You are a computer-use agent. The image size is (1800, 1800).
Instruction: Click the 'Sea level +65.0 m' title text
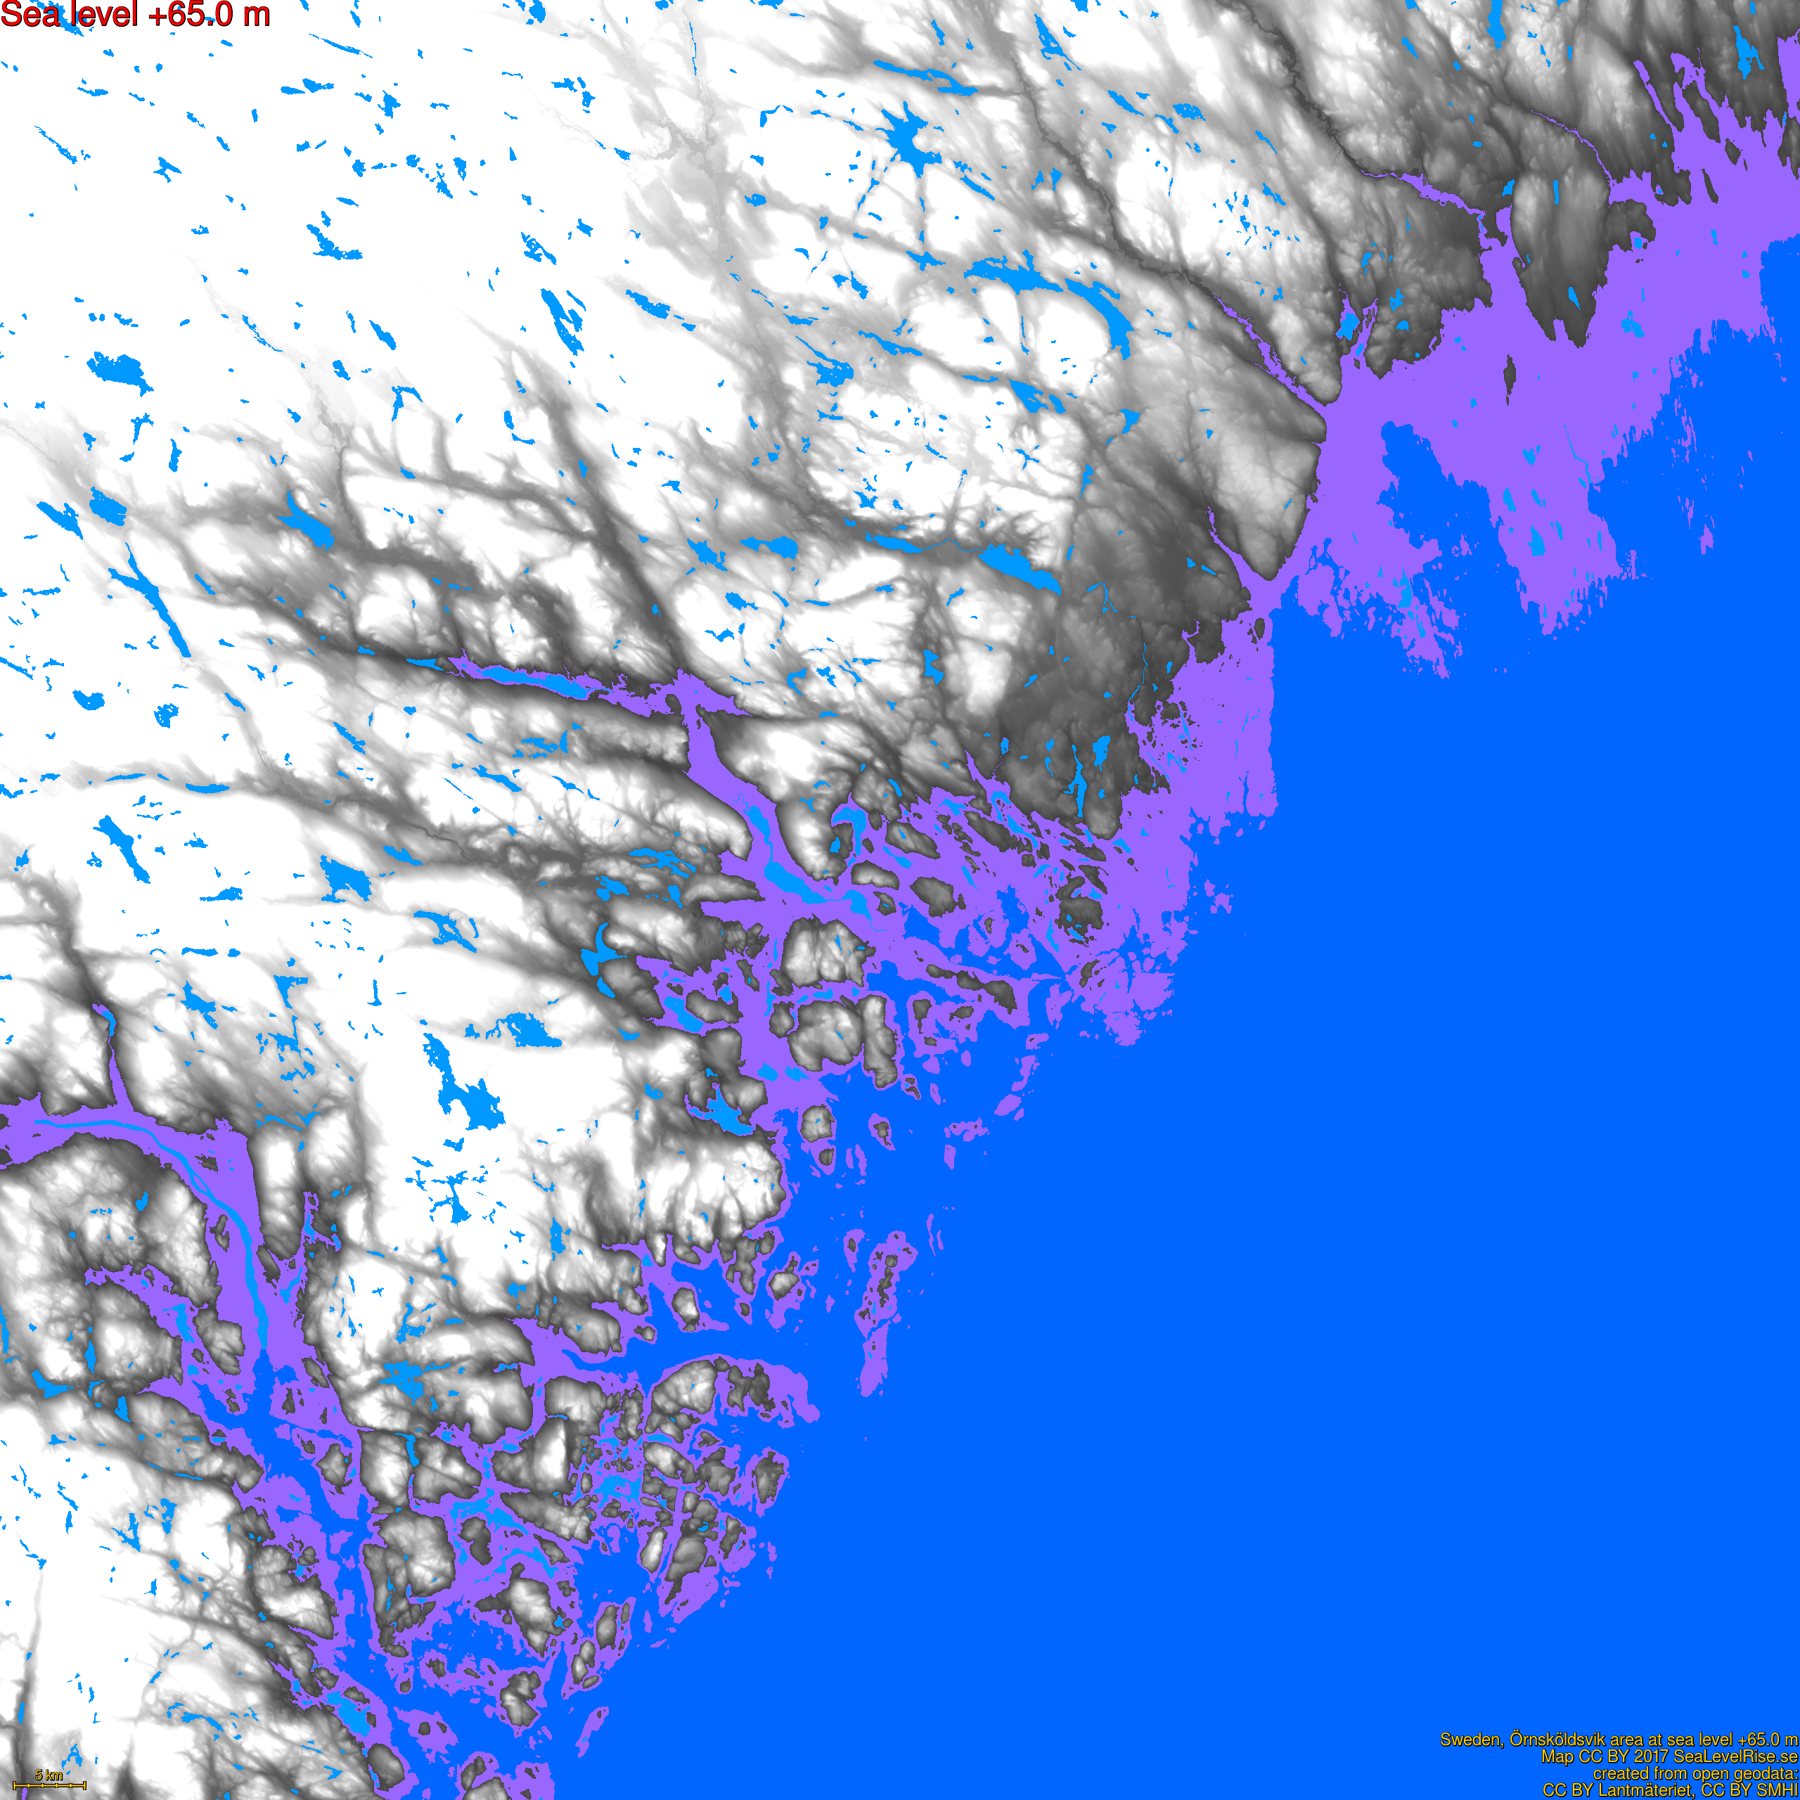[x=136, y=15]
